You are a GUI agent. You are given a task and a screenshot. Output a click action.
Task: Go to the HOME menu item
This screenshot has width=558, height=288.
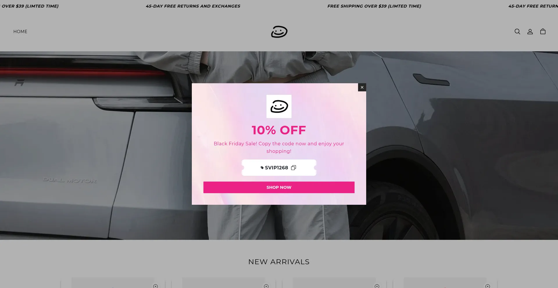pos(20,32)
